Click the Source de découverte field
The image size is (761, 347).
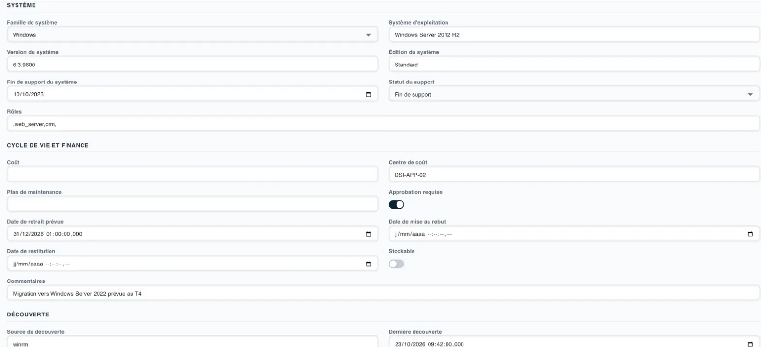(192, 342)
